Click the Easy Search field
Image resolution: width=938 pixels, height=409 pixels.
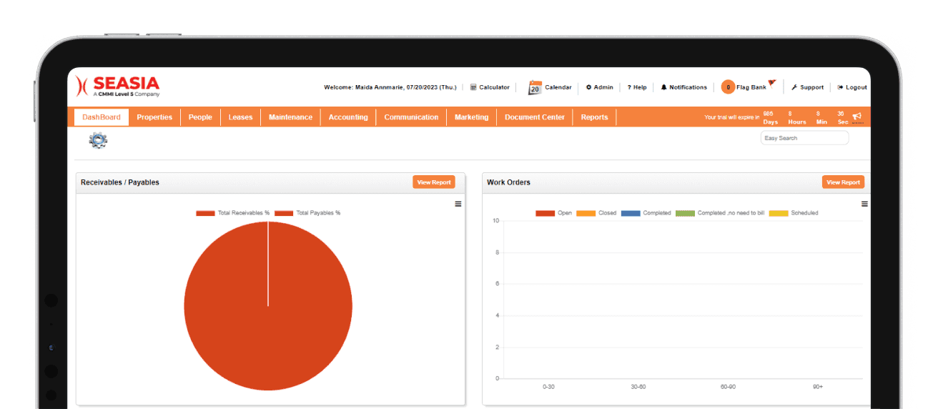point(804,138)
